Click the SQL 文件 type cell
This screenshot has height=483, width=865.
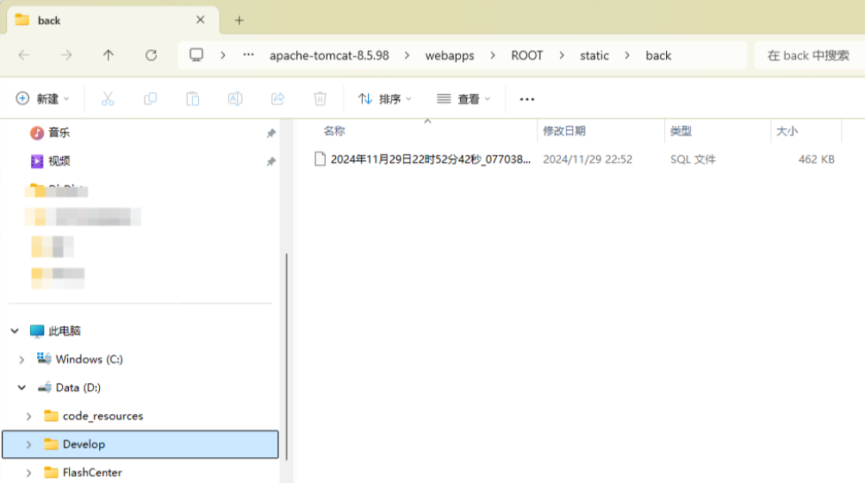pos(693,159)
